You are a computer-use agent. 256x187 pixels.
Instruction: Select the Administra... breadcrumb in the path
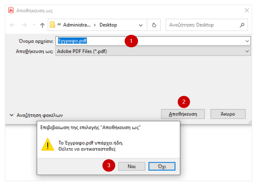click(x=76, y=25)
